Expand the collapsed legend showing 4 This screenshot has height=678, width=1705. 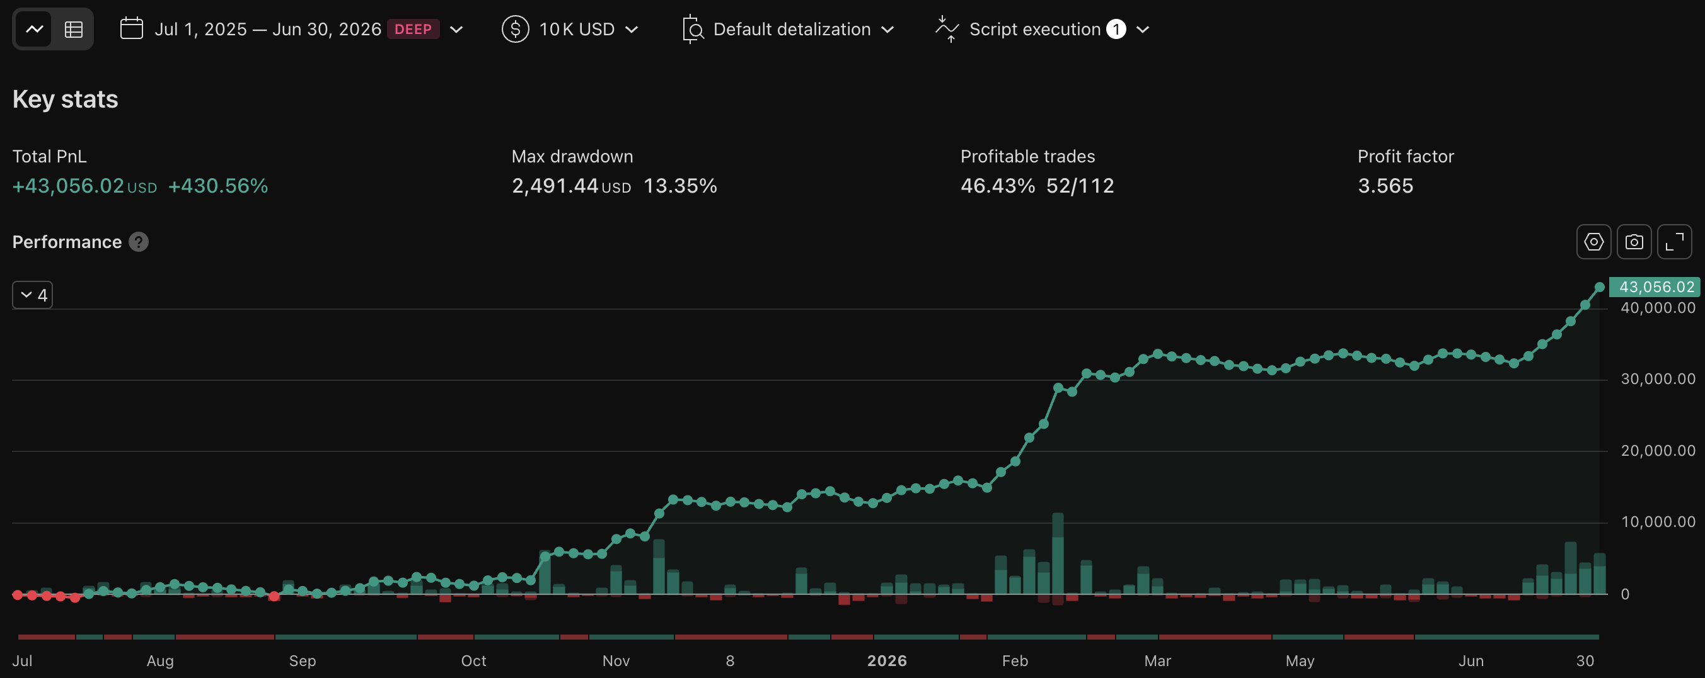point(32,295)
